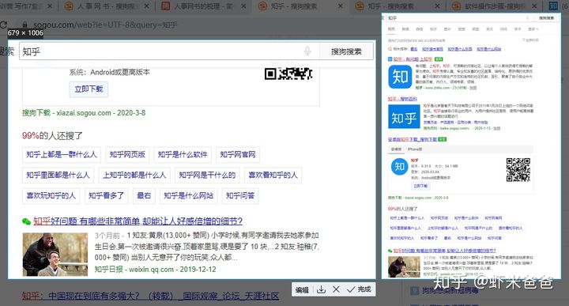Viewport: 569px width, 306px height.
Task: Open related search 知乎网官网
Action: coord(238,155)
